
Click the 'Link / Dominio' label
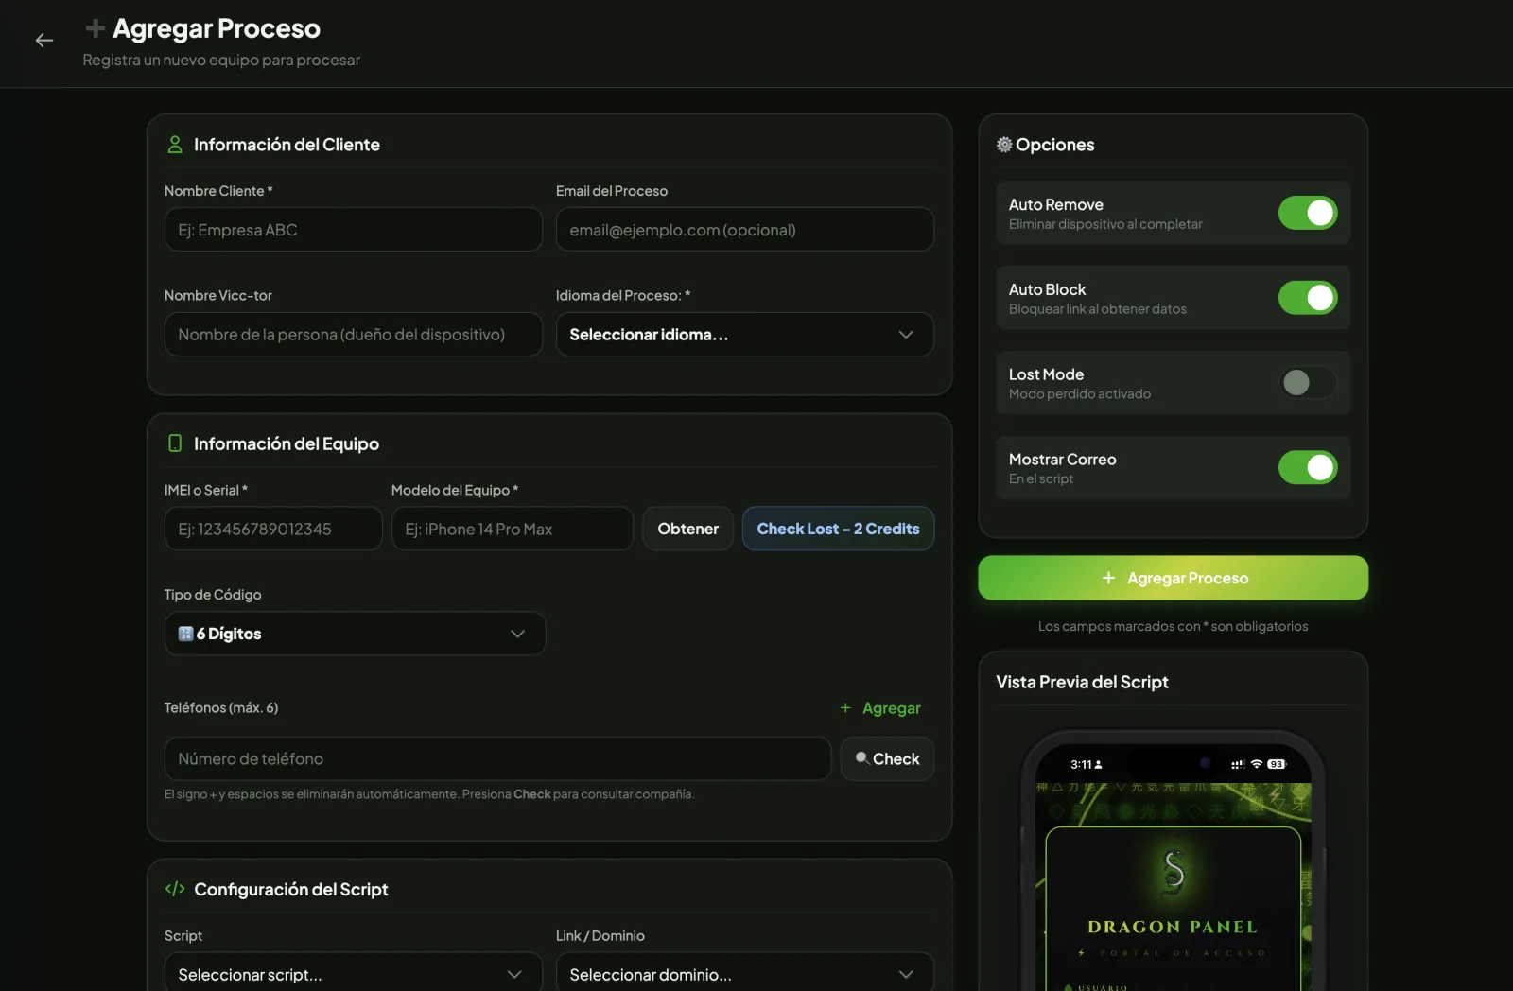pyautogui.click(x=600, y=935)
